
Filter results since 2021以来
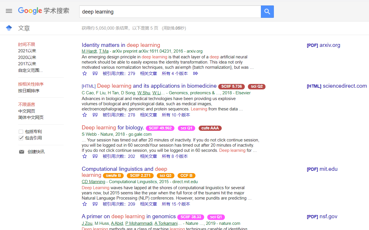click(27, 51)
